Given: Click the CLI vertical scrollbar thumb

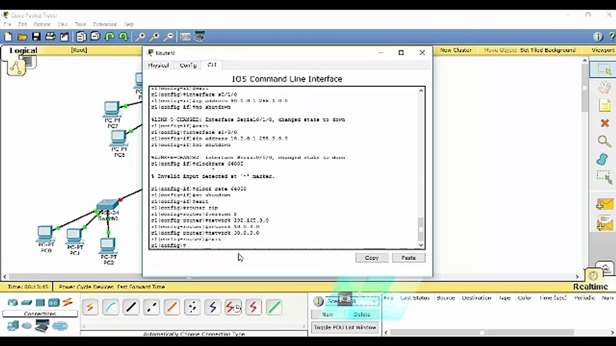Looking at the screenshot, I should [422, 229].
